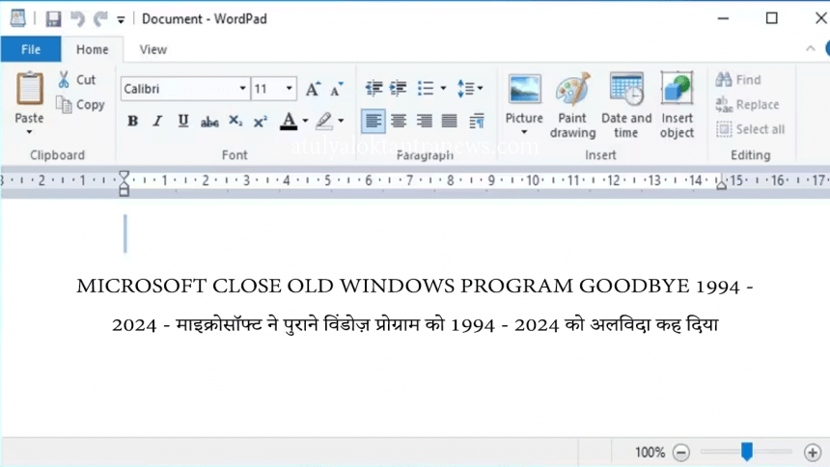Align text left
This screenshot has height=467, width=830.
coord(373,122)
